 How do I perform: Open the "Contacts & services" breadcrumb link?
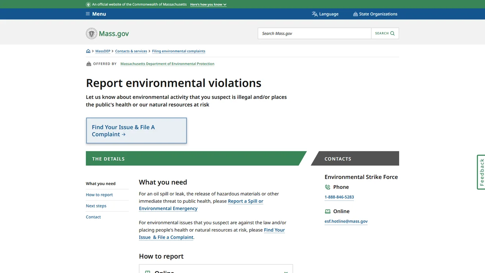pos(131,51)
